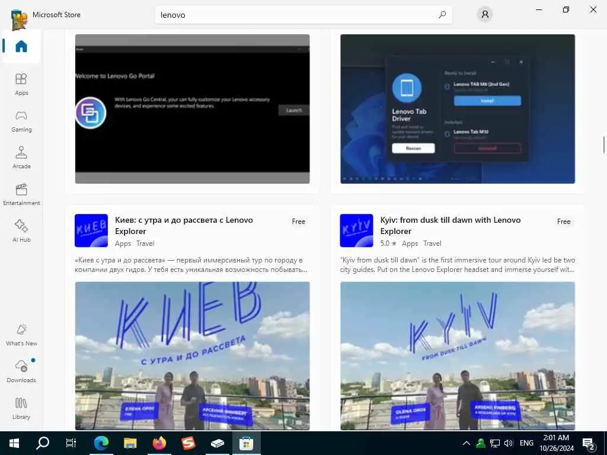
Task: Click the Kyiv app English description text
Action: [x=458, y=265]
